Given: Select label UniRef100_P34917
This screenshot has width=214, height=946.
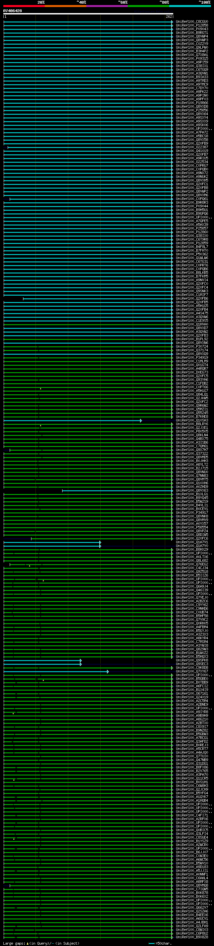Looking at the screenshot, I should (192, 513).
